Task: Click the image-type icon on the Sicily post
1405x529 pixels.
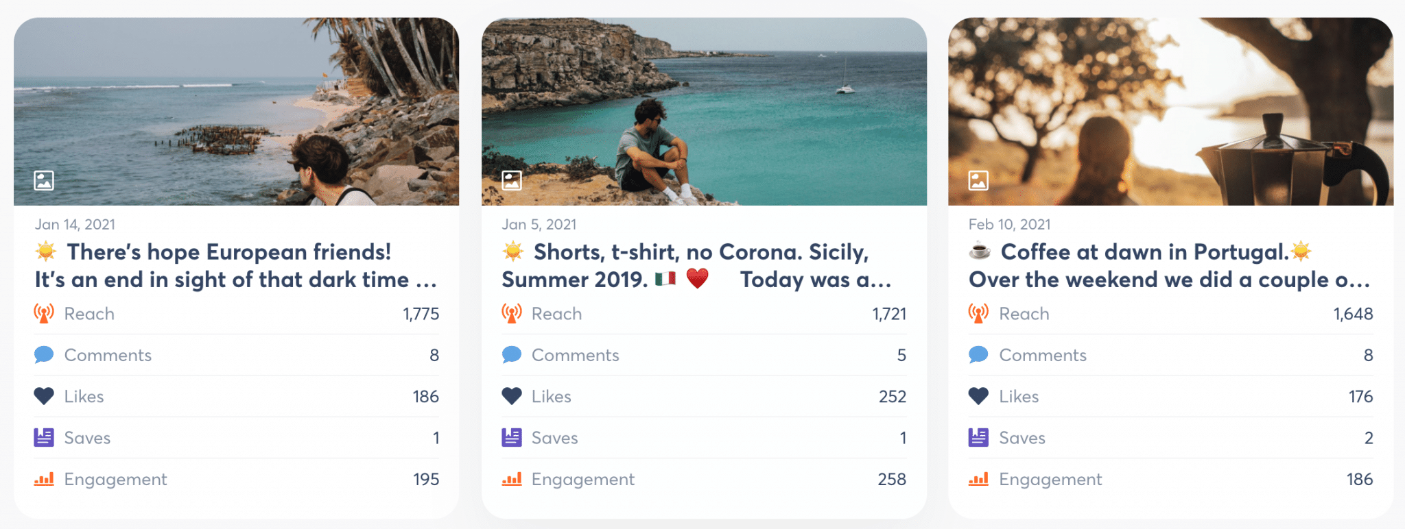Action: [x=512, y=180]
